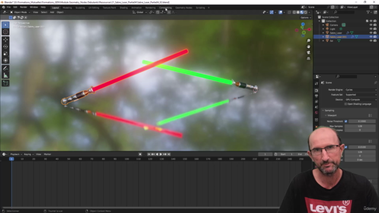This screenshot has width=379, height=213.
Task: Select the Move tool
Action: tap(5, 40)
